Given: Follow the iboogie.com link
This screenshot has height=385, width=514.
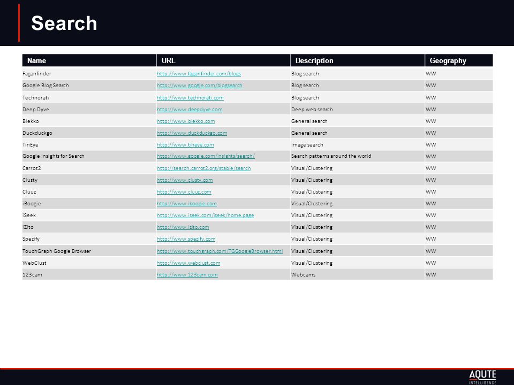Looking at the screenshot, I should coord(186,204).
